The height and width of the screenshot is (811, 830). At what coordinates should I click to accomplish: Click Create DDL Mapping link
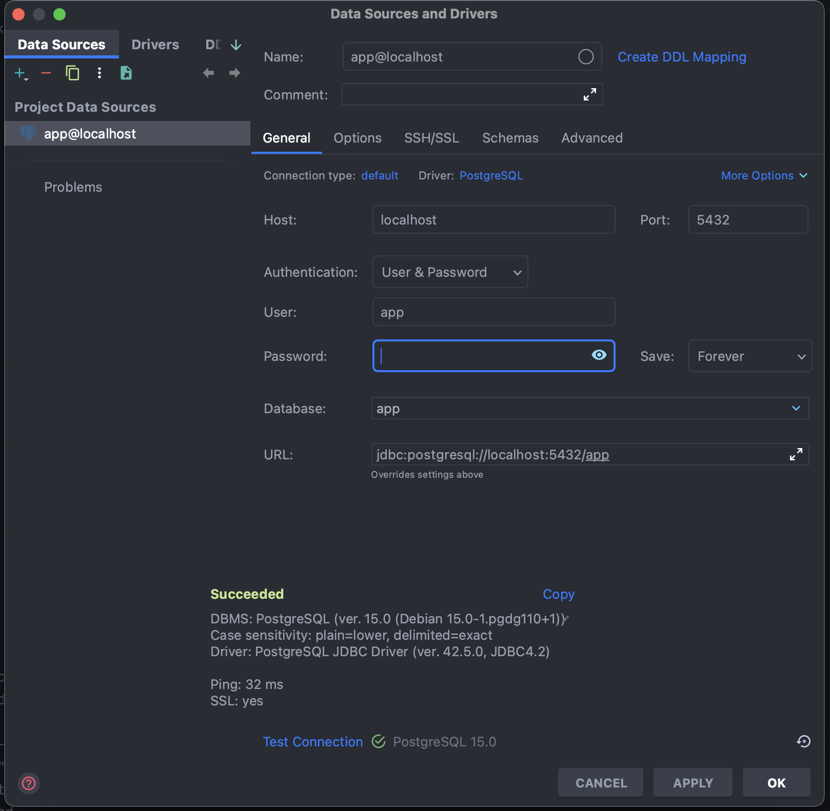tap(682, 57)
